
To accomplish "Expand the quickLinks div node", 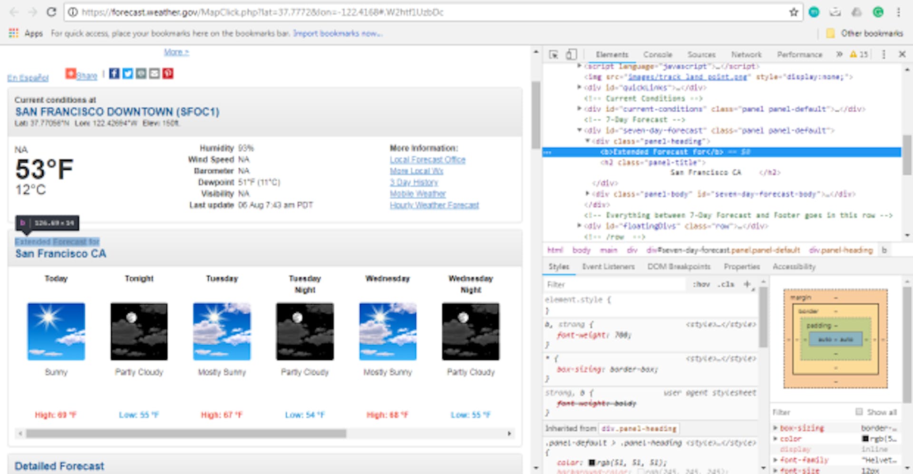I will click(x=579, y=87).
